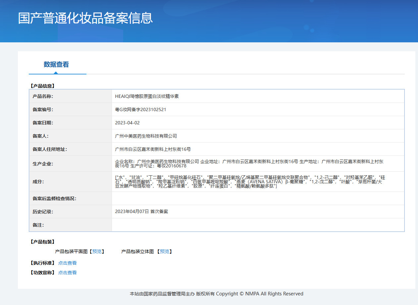Screen dimensions: 418x305
Task: Click the NMPA copyright footer text
Action: (216, 294)
